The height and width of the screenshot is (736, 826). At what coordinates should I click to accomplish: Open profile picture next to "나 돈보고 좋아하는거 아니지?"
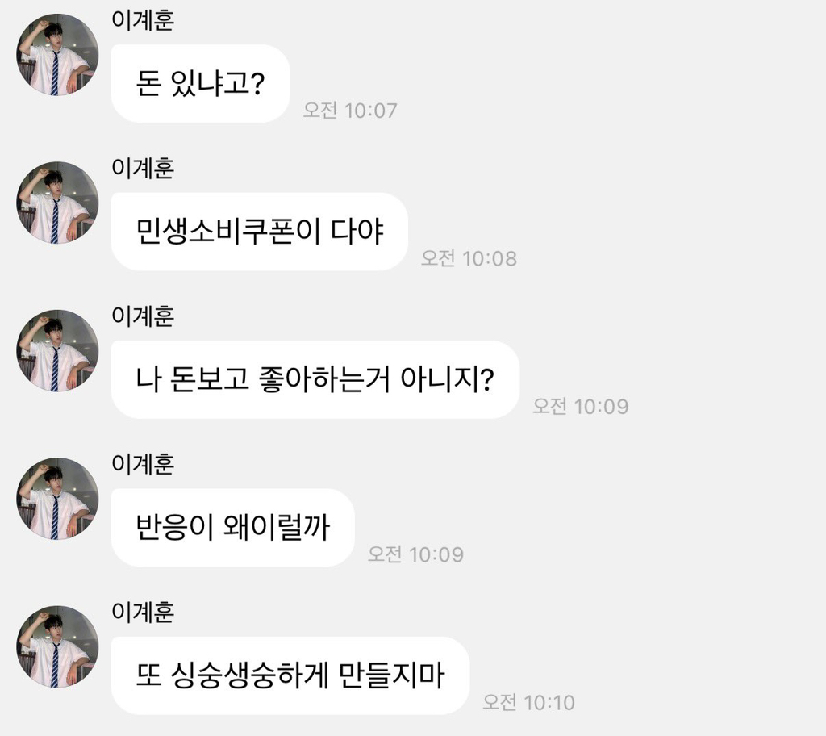pos(57,350)
